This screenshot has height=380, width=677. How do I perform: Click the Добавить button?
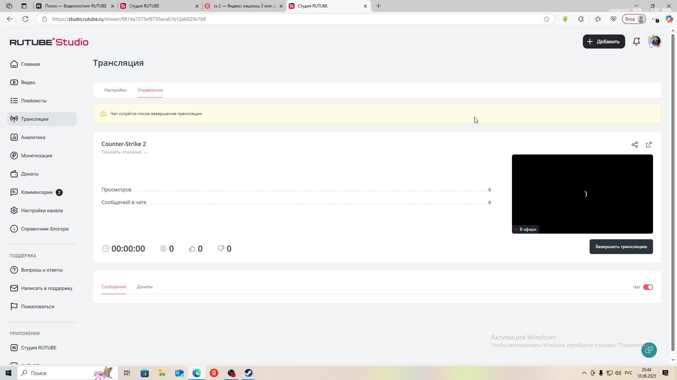coord(604,42)
